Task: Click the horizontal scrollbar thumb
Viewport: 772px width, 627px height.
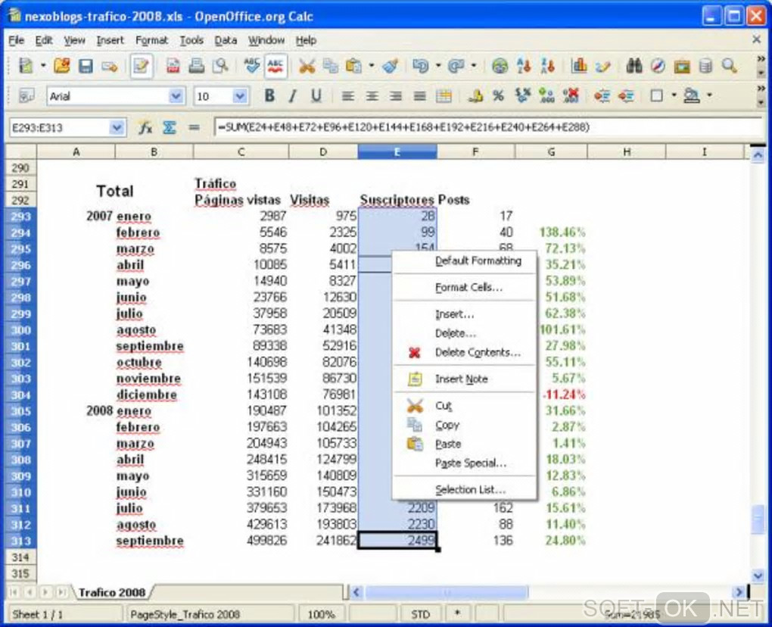Action: (447, 592)
